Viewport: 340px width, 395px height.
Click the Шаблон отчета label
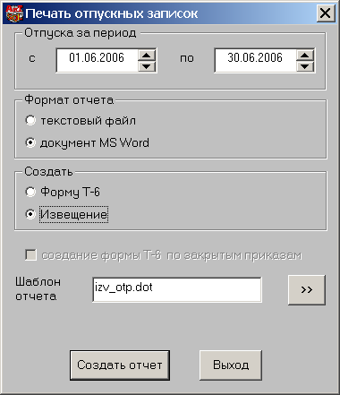(38, 289)
